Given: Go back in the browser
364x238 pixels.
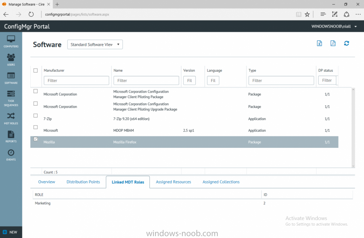Looking at the screenshot, I should point(6,14).
